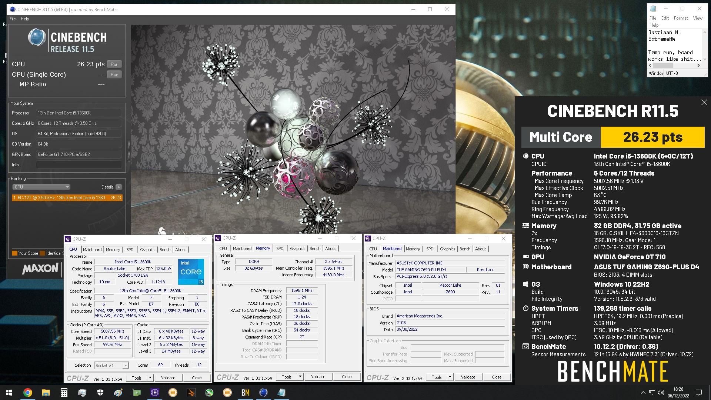Switch to CPU-Z via its purple taskbar icon
This screenshot has height=400, width=711.
pos(154,393)
